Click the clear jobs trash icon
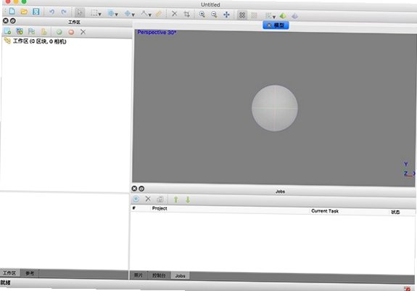Screen dimensions: 417x291 click(x=160, y=200)
